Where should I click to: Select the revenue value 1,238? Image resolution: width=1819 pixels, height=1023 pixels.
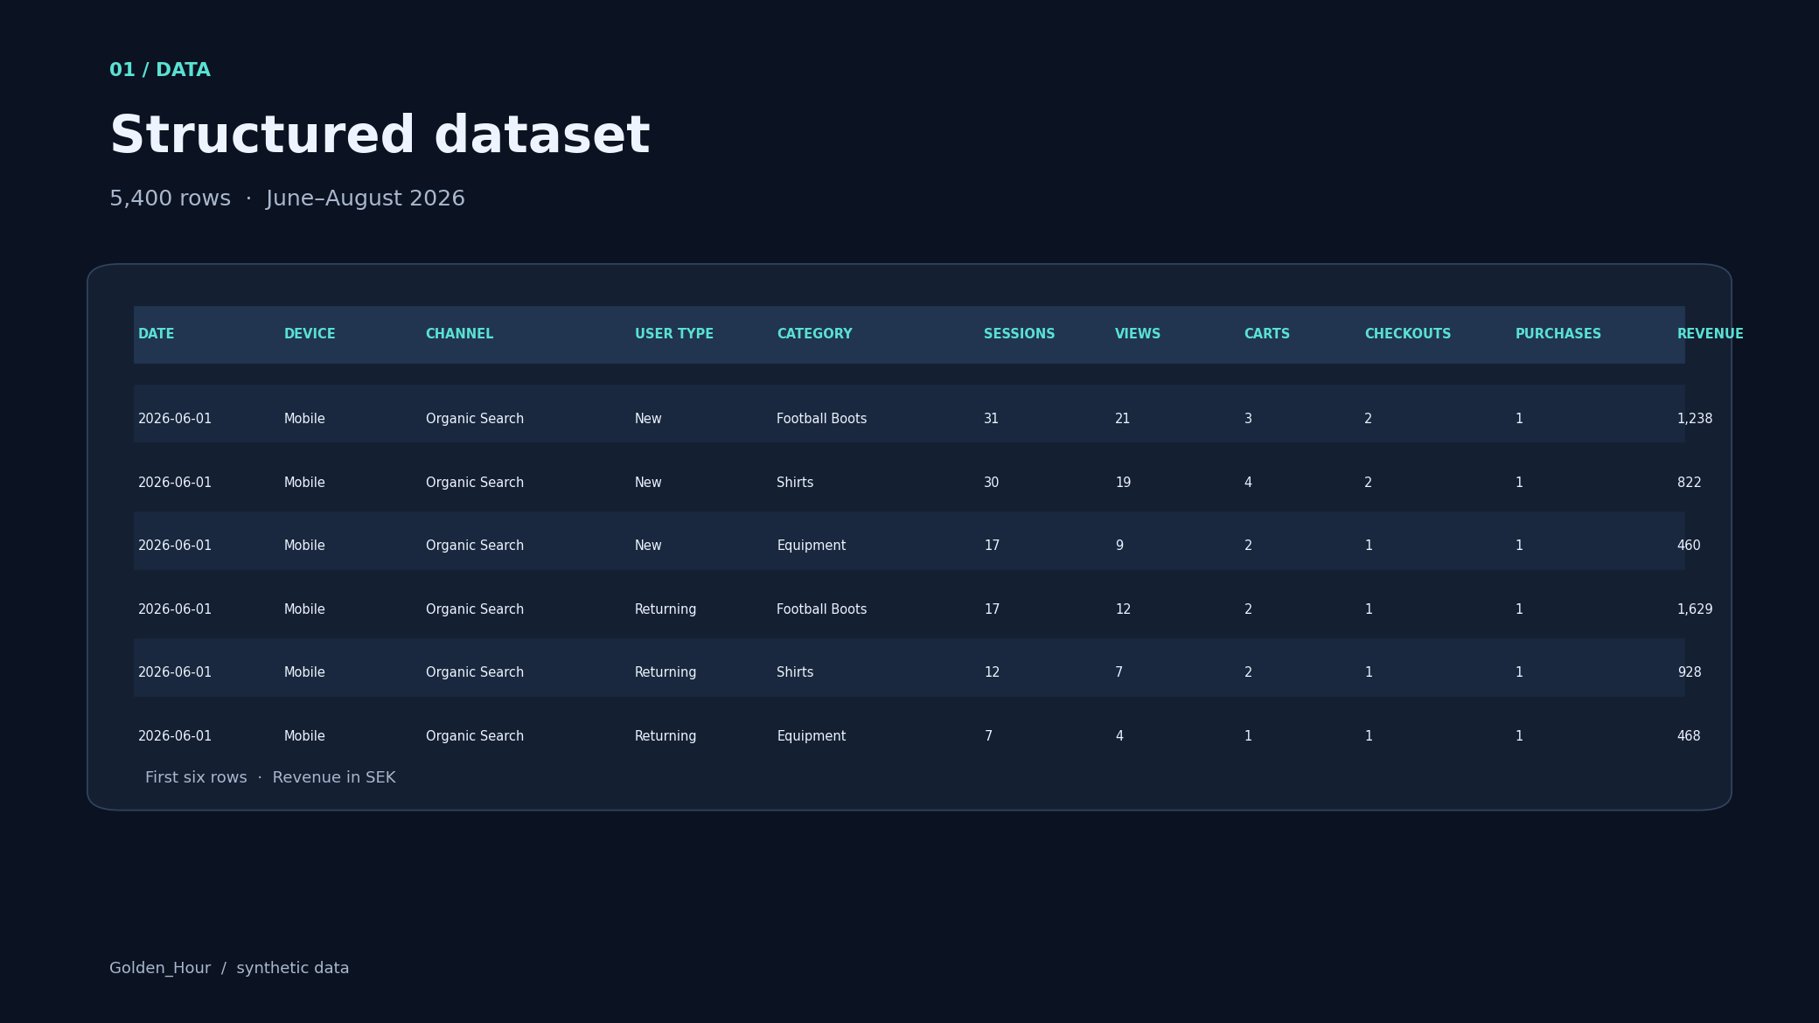click(x=1694, y=419)
